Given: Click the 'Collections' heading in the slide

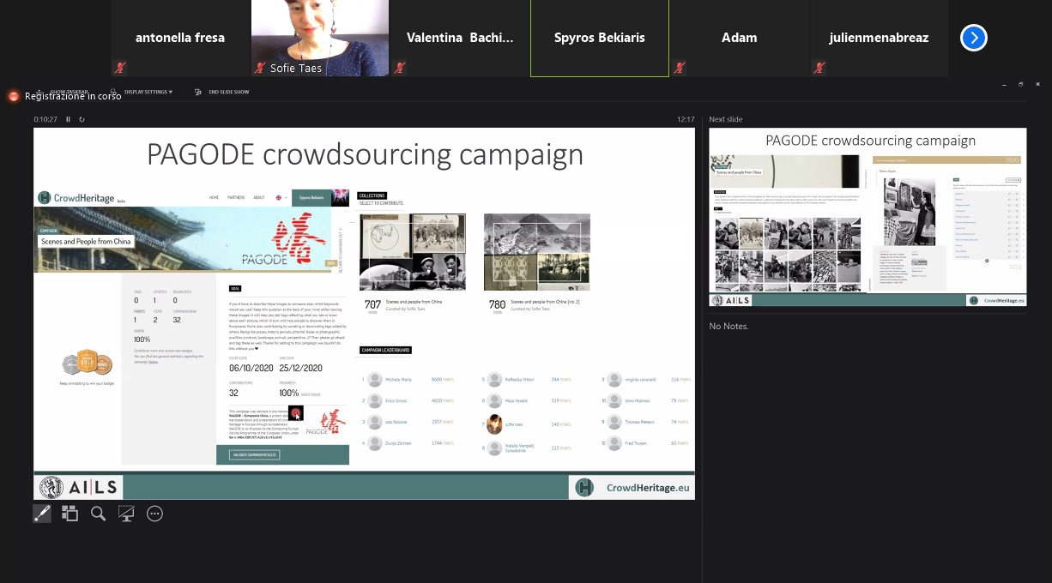Looking at the screenshot, I should coord(372,195).
